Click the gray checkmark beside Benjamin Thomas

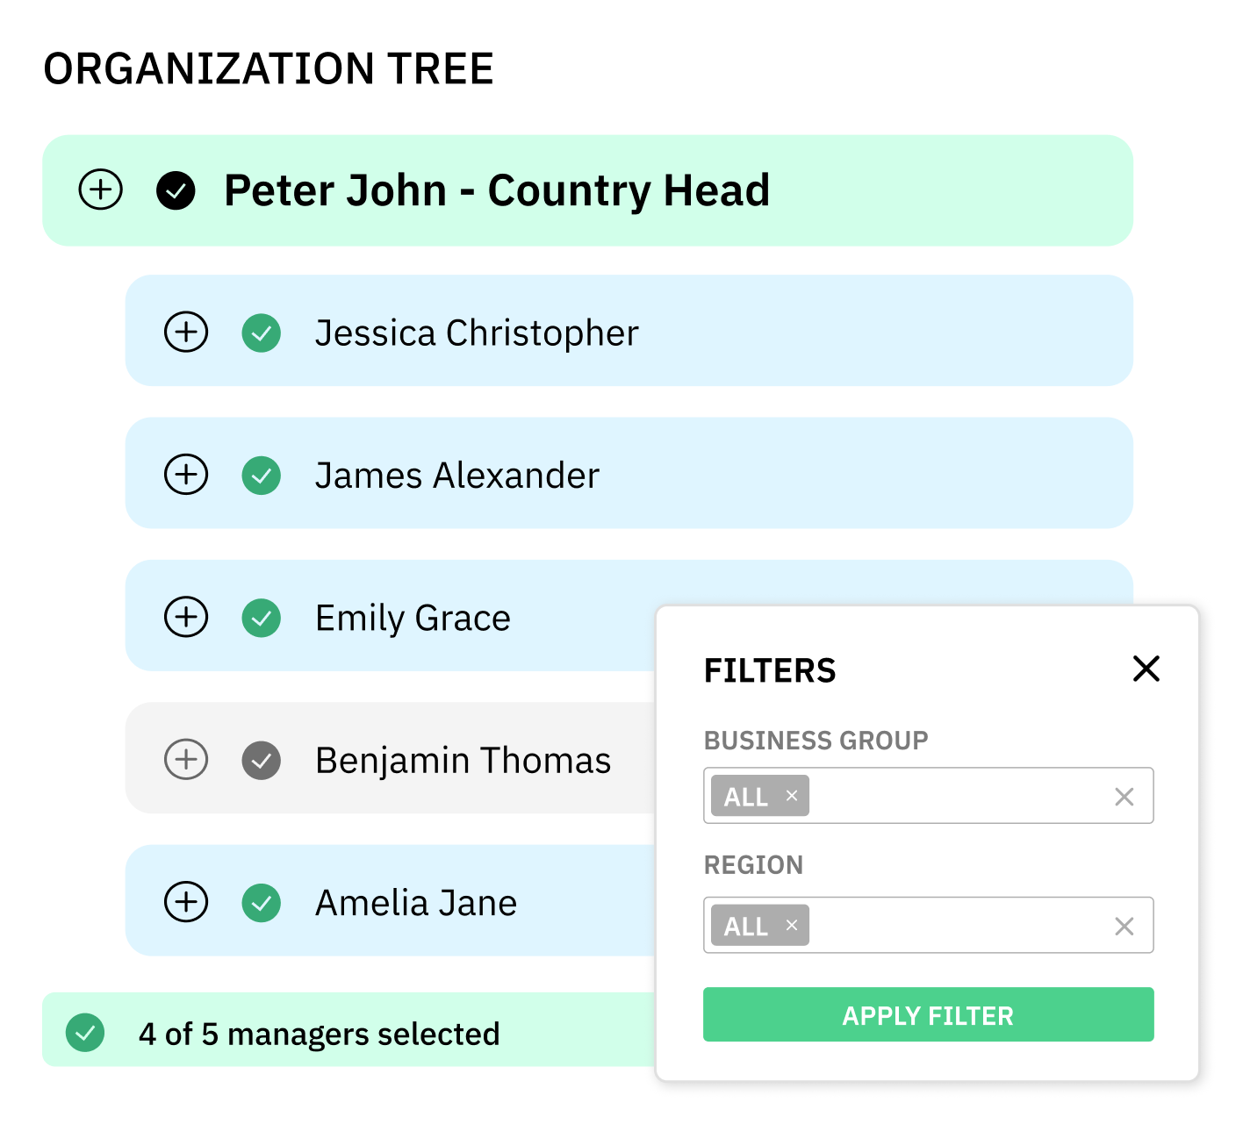[261, 760]
